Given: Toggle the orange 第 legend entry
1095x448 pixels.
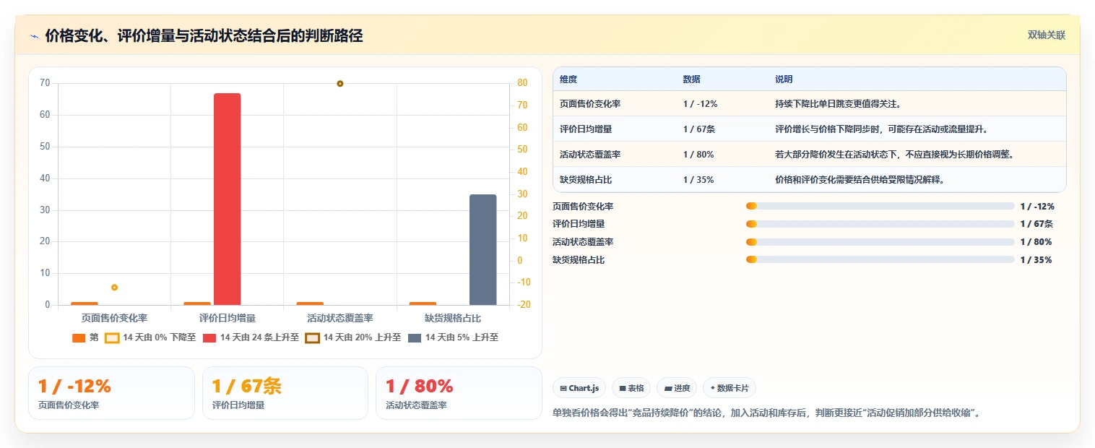Looking at the screenshot, I should point(85,337).
